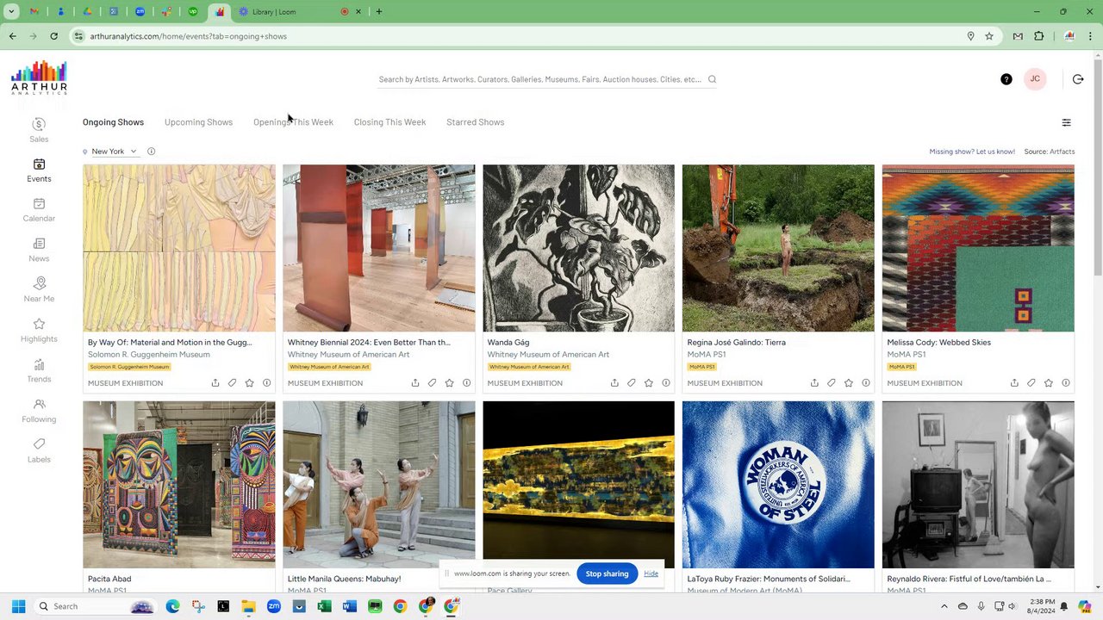The width and height of the screenshot is (1103, 620).
Task: Share the Regina José Galindo: Tierra show
Action: tap(814, 383)
